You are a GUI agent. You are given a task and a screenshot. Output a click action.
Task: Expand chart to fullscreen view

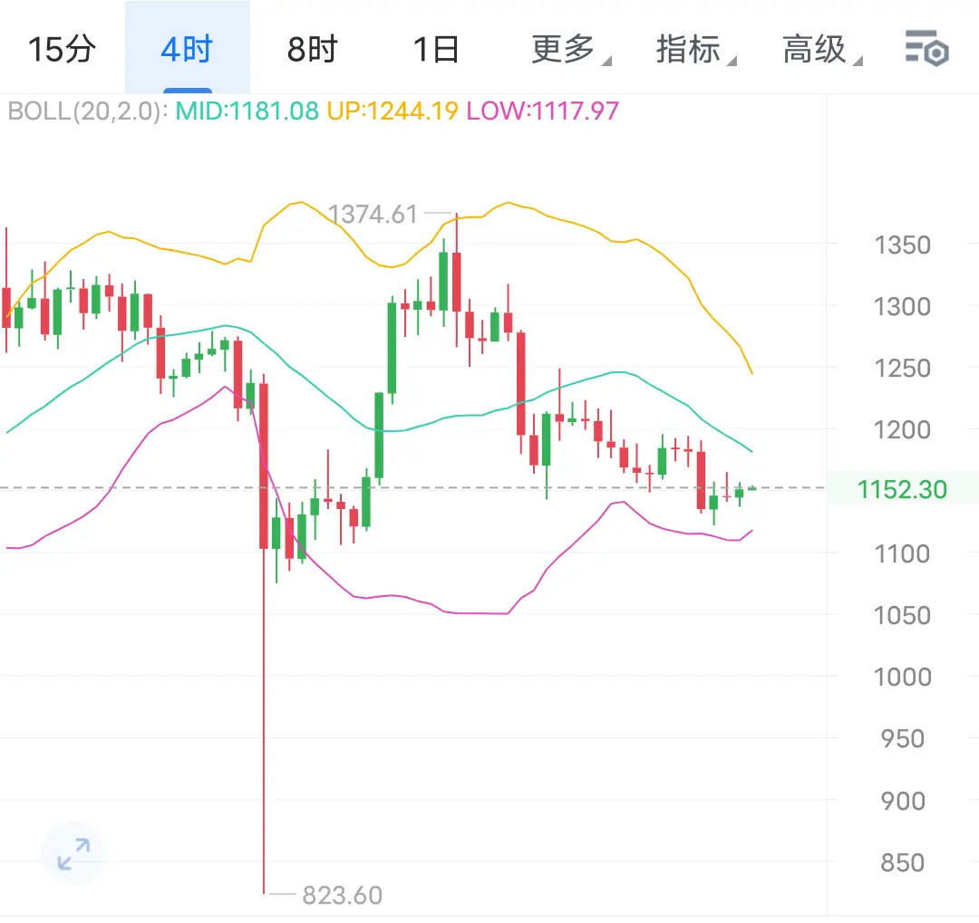[x=73, y=852]
